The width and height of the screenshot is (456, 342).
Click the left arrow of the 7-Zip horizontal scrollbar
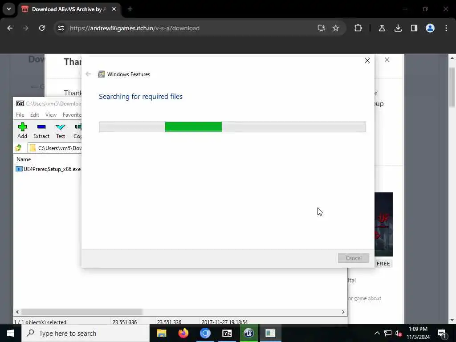17,312
